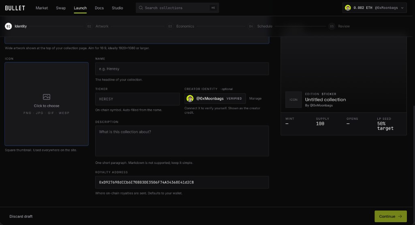The width and height of the screenshot is (415, 225).
Task: Click 'The headline of your collection.' hint
Action: coord(119,80)
